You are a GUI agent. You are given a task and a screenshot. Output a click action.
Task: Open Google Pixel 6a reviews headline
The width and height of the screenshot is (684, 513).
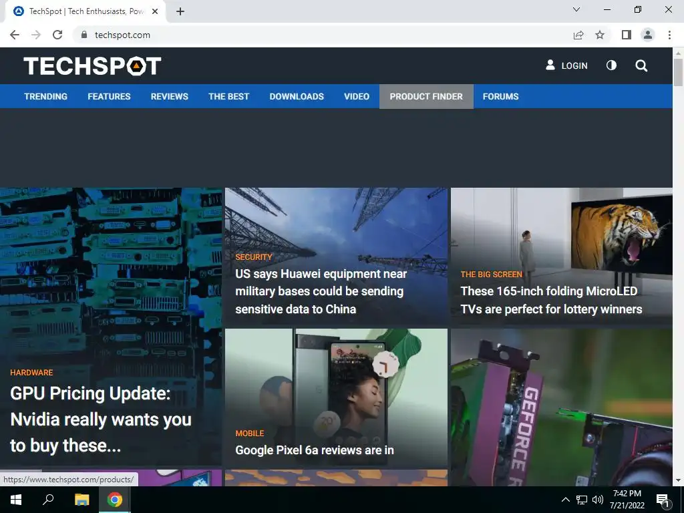click(x=315, y=450)
